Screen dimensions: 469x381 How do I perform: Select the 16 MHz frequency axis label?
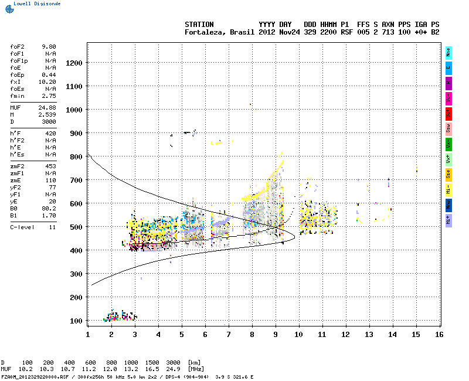(439, 335)
